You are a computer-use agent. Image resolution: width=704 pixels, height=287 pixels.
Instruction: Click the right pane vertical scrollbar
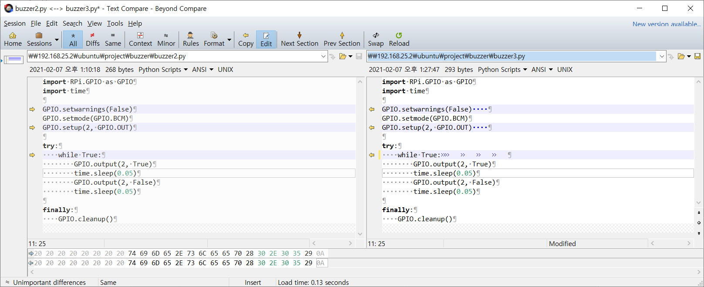click(698, 142)
